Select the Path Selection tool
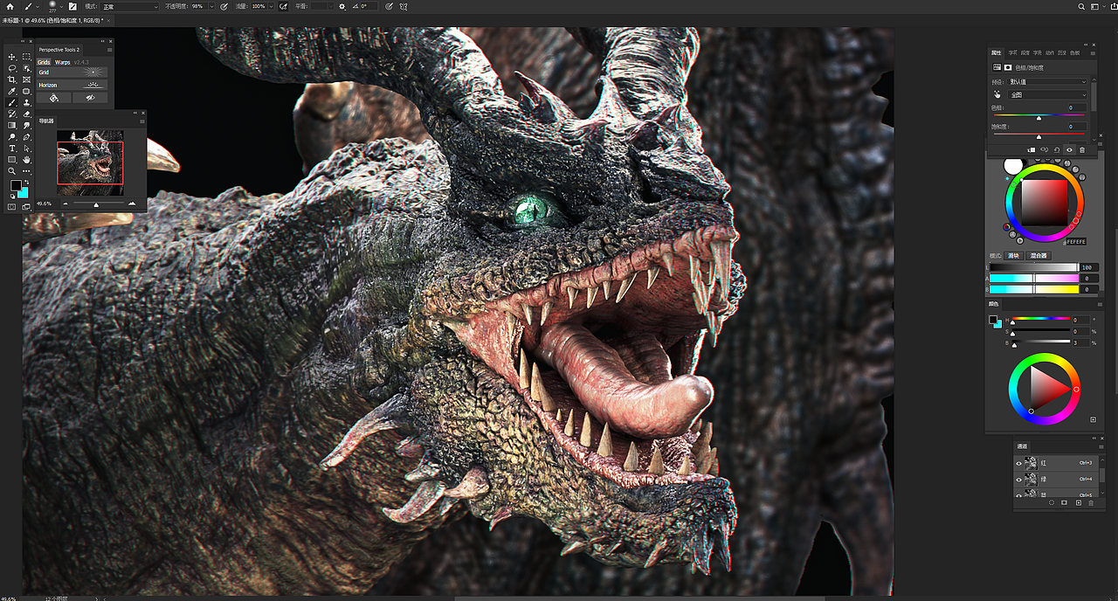Image resolution: width=1118 pixels, height=601 pixels. point(26,149)
